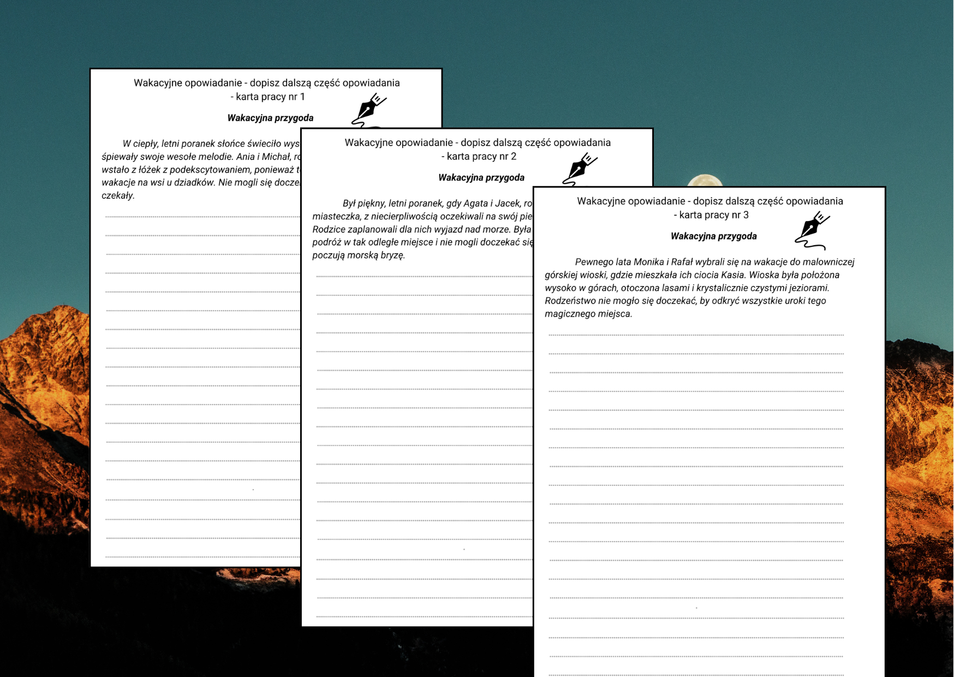Select the 'karta pracy nr 3' subtitle

pos(711,215)
